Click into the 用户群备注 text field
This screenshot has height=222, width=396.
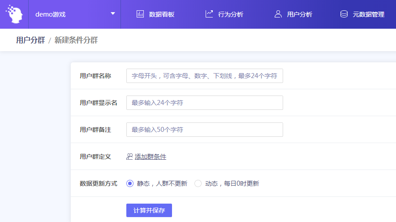coord(204,130)
